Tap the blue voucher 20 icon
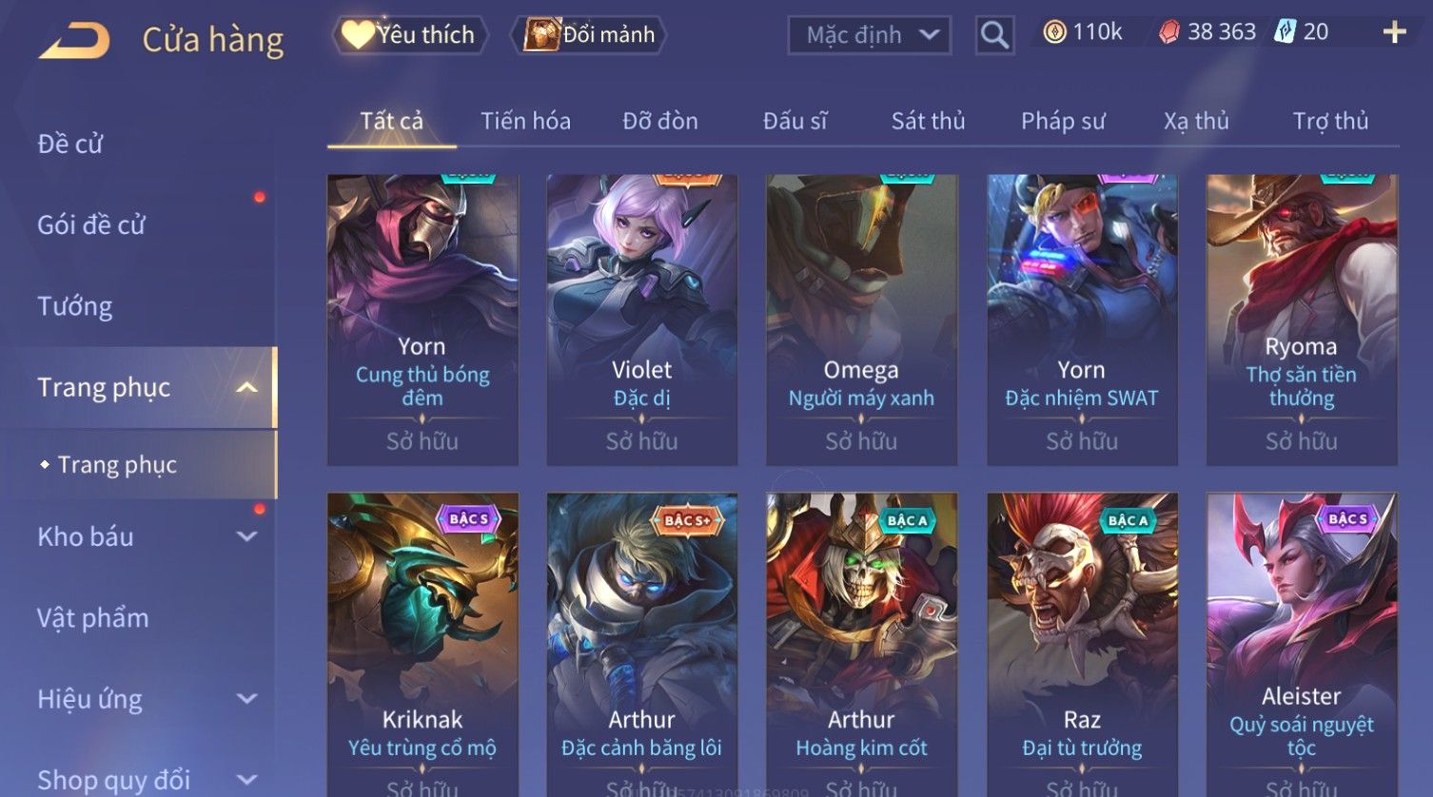 pos(1286,32)
